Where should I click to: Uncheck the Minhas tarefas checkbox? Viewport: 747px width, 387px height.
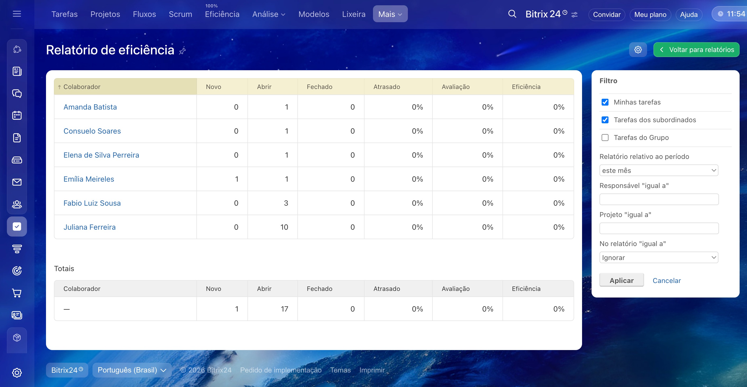605,102
